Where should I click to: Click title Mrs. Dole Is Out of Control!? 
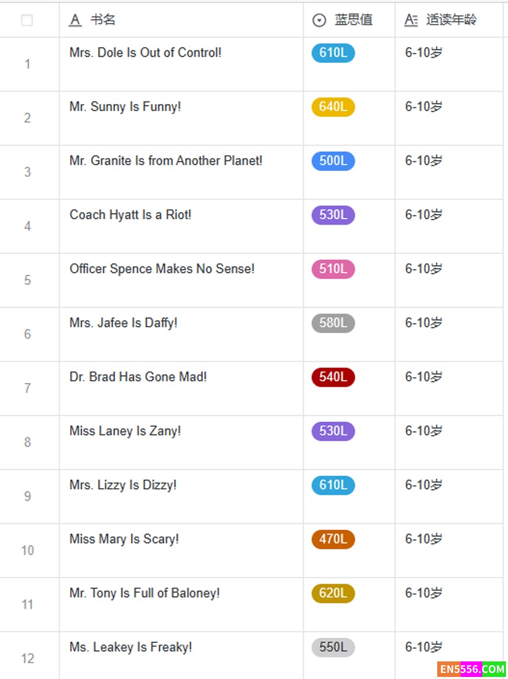click(x=145, y=53)
